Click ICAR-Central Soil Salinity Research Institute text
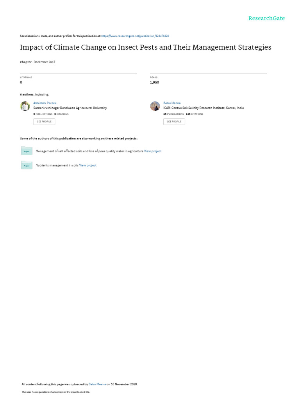The image size is (300, 401). 204,108
